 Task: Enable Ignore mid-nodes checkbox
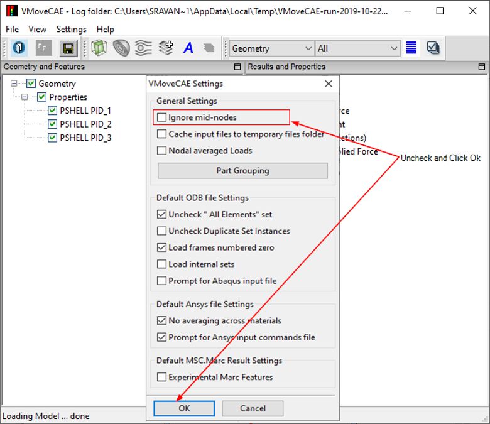[161, 117]
